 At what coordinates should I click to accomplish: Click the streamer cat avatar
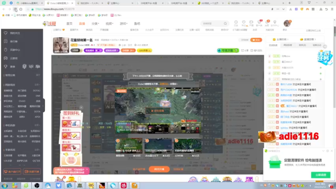[61, 45]
